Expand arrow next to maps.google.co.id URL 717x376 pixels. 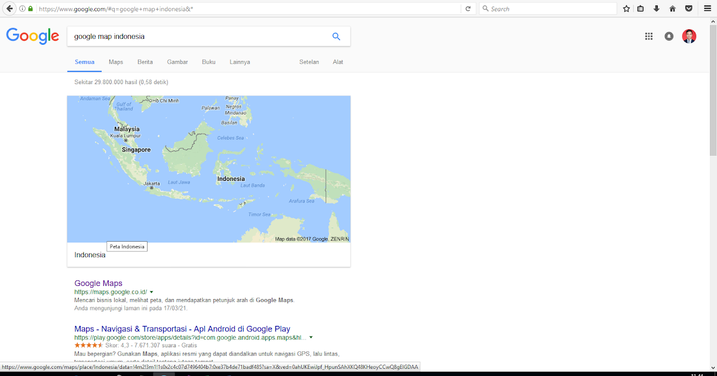pyautogui.click(x=152, y=292)
